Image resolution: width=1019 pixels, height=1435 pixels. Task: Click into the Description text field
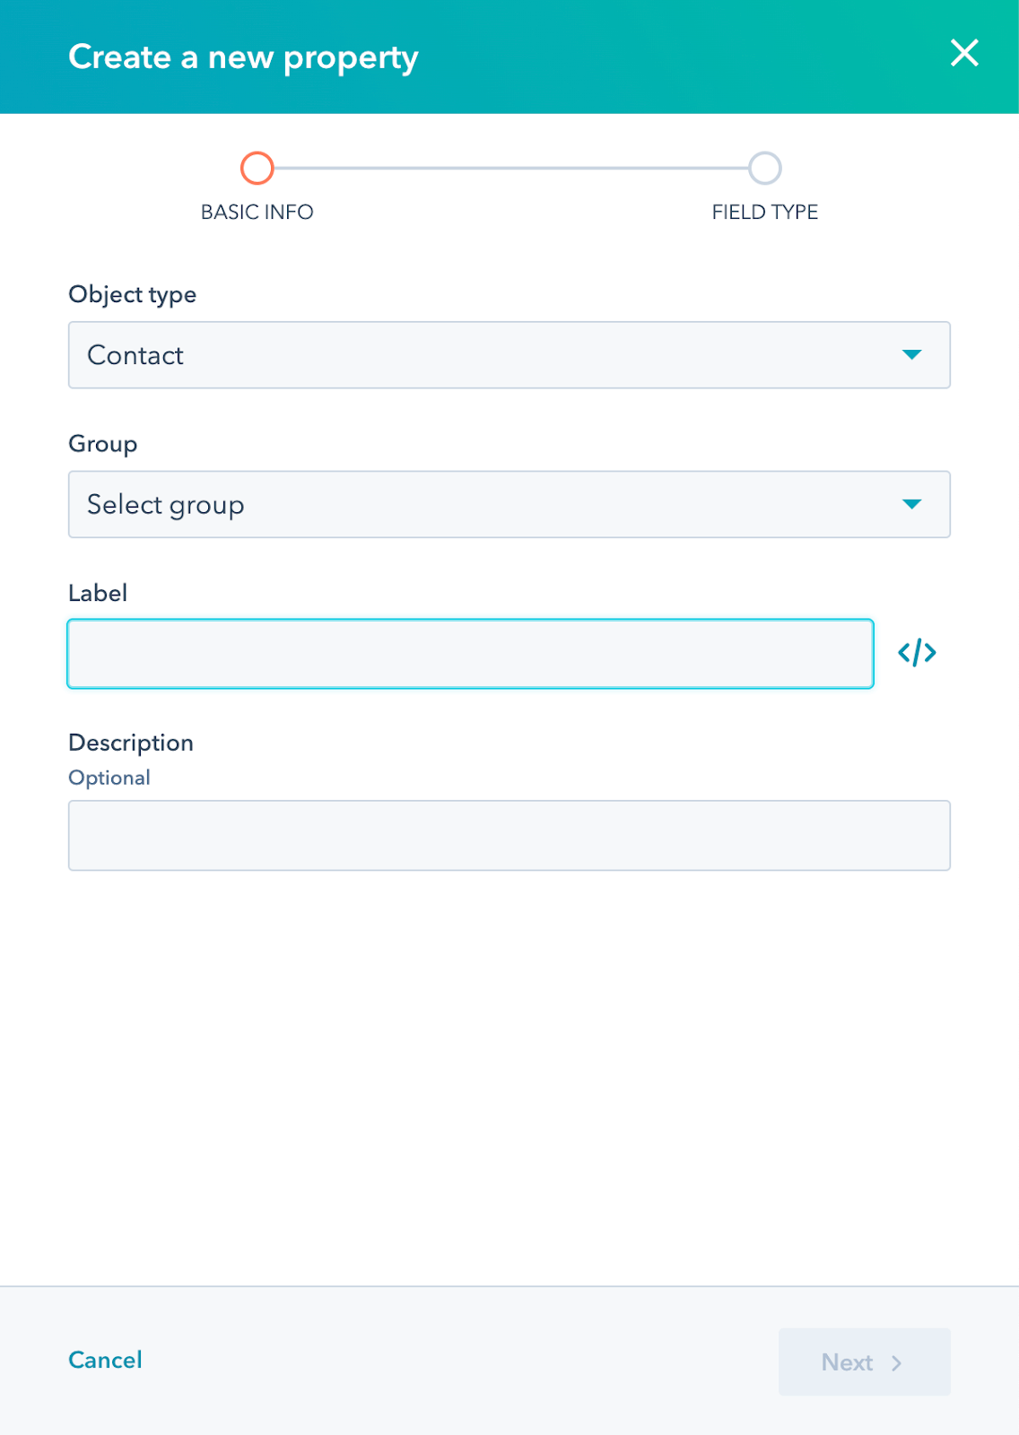[x=509, y=835]
